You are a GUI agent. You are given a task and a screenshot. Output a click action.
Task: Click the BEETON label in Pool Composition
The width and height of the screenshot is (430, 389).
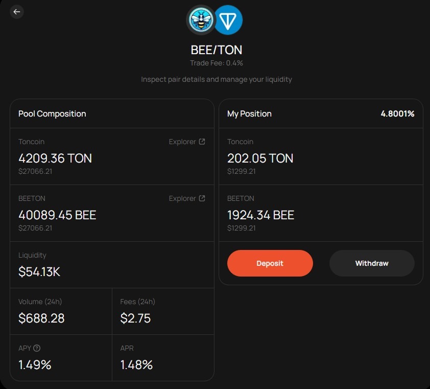pyautogui.click(x=32, y=198)
